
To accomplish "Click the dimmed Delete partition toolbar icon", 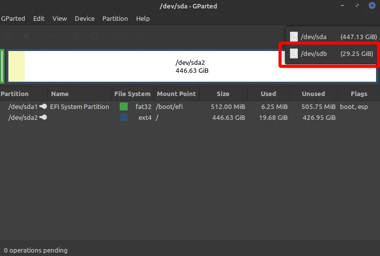I will click(26, 36).
